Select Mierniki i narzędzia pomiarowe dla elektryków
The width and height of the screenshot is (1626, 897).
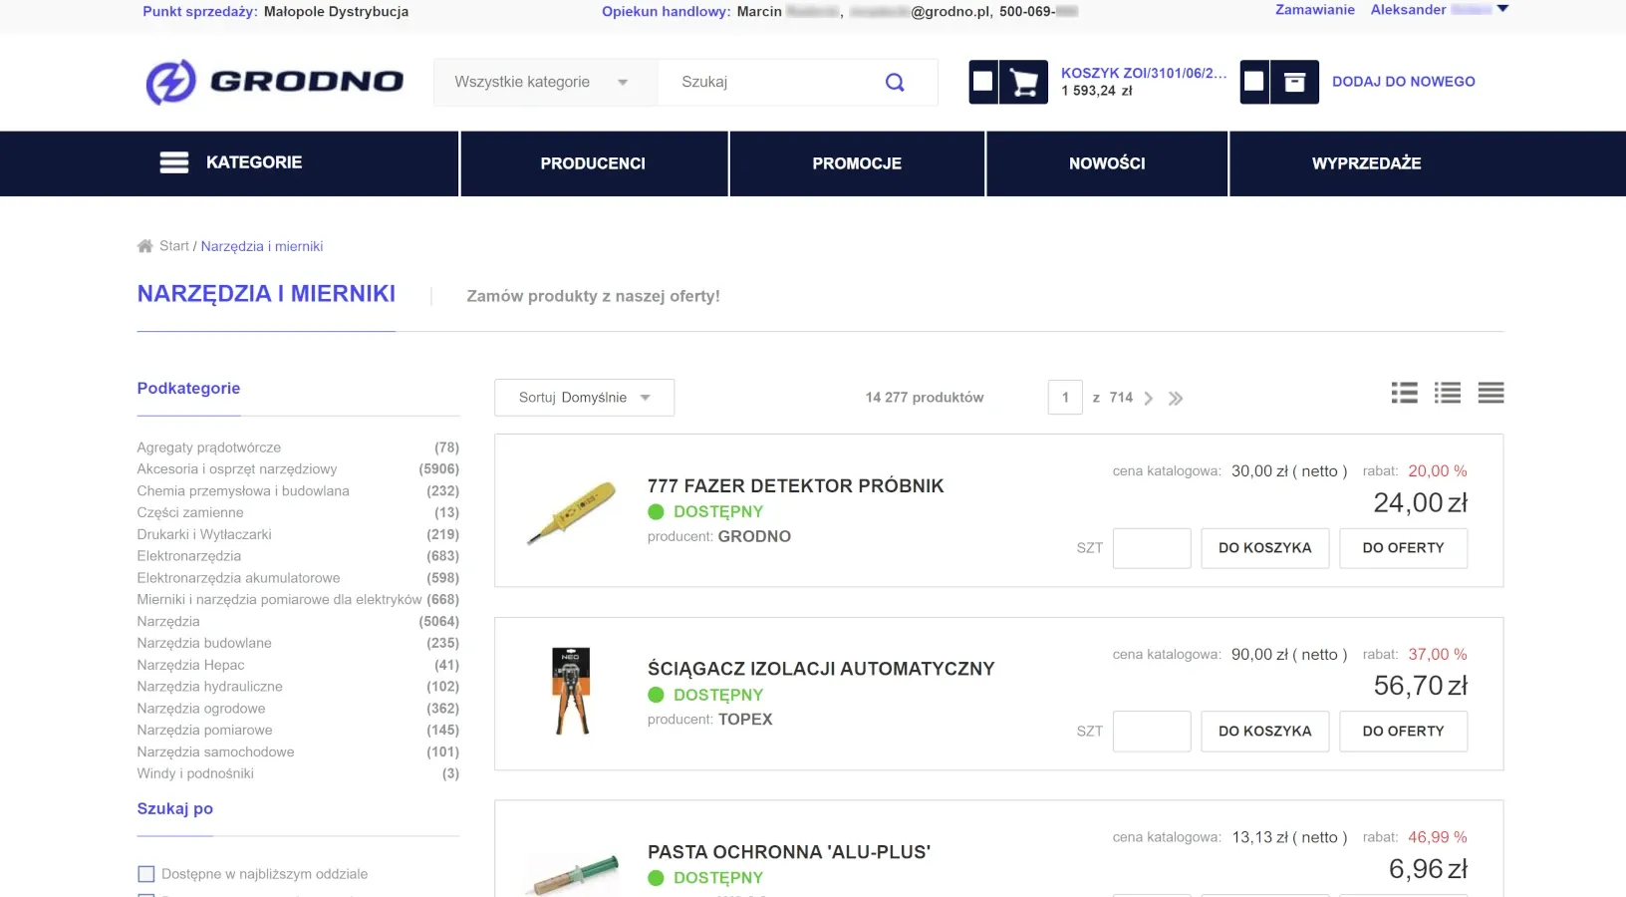point(280,600)
